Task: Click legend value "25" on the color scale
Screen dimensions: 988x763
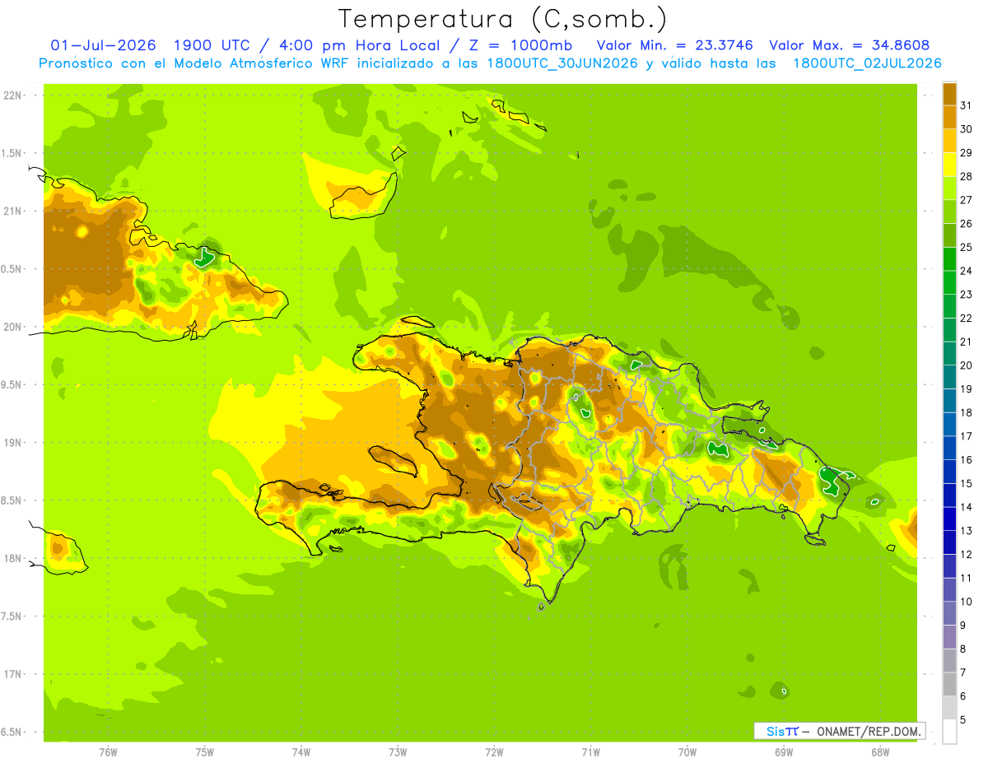Action: tap(965, 247)
